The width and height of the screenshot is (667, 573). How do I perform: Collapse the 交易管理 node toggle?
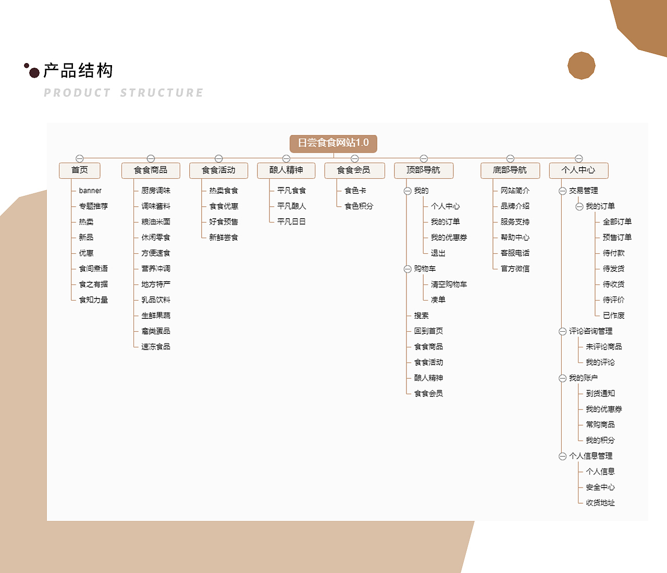(x=562, y=191)
